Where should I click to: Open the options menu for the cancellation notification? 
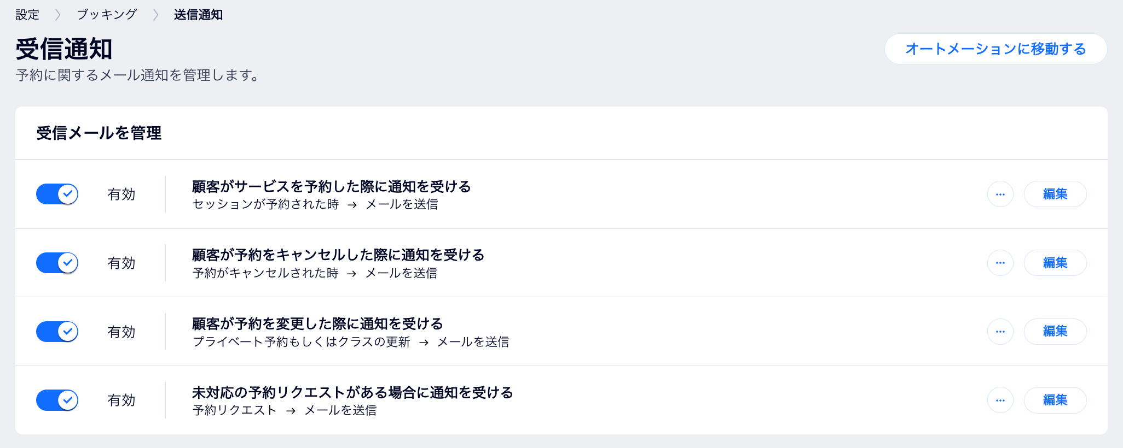click(x=1000, y=263)
